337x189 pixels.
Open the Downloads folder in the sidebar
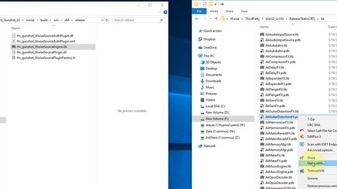[213, 81]
